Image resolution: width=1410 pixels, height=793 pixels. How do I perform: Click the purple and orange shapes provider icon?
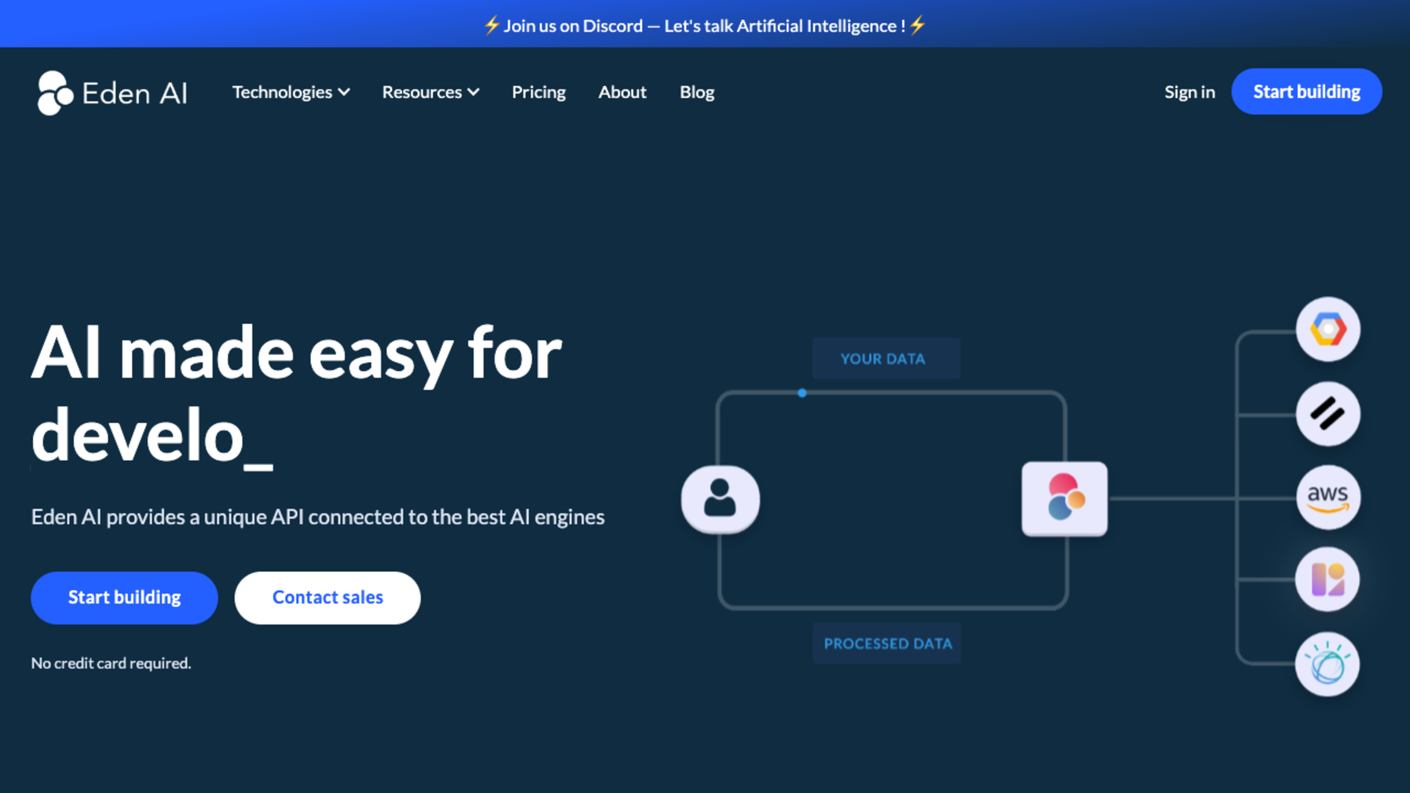click(x=1327, y=580)
